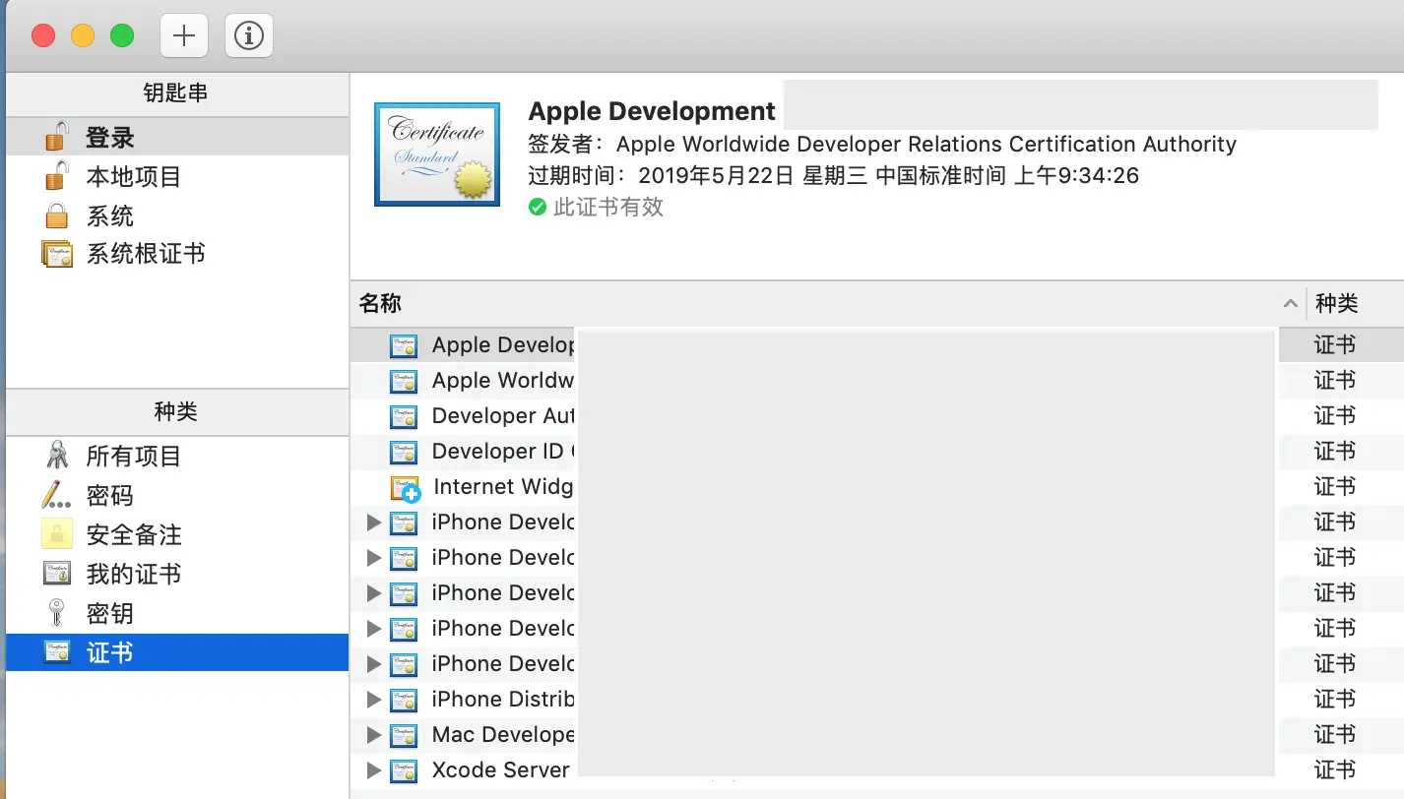Image resolution: width=1404 pixels, height=799 pixels.
Task: Expand the iPhone Distrib certificate row
Action: pos(373,700)
